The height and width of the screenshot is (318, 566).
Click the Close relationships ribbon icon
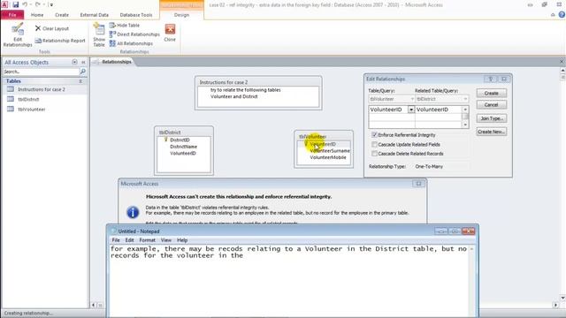[170, 33]
